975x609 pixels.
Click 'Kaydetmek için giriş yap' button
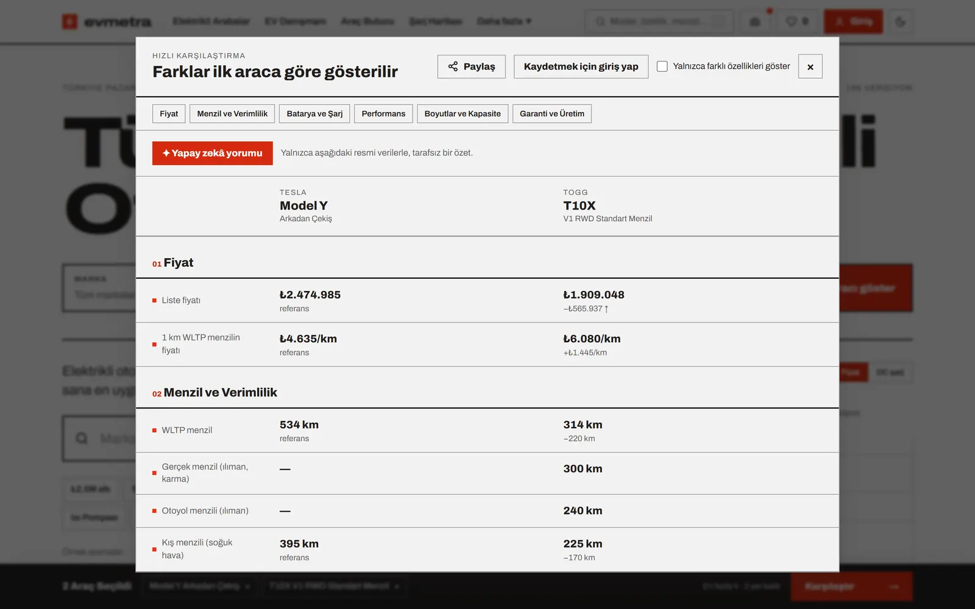[581, 66]
